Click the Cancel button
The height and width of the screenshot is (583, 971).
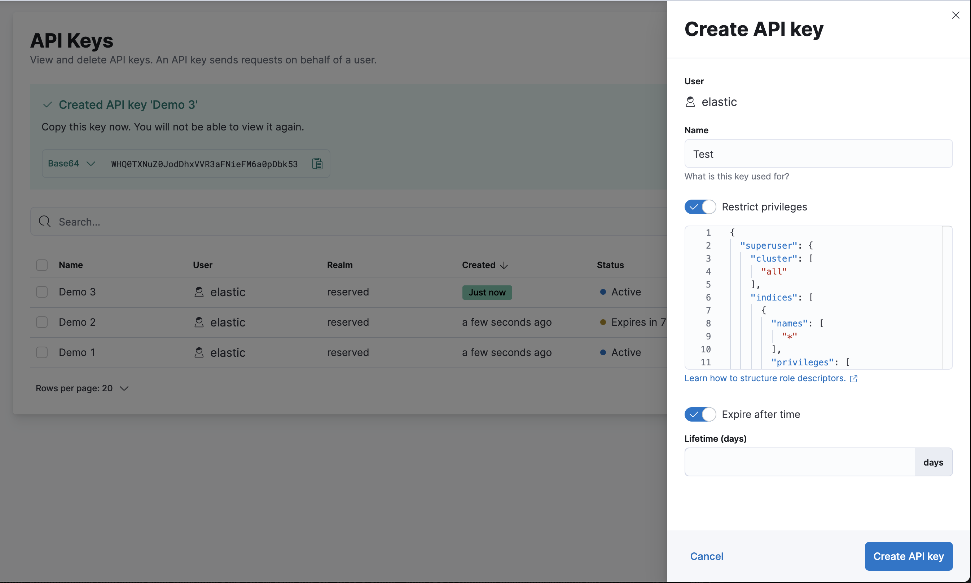click(707, 556)
